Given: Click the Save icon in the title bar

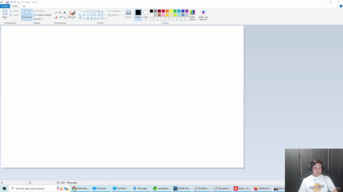Looking at the screenshot, I should pos(7,2).
